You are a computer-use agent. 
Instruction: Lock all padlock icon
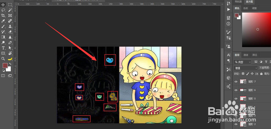pos(261,74)
